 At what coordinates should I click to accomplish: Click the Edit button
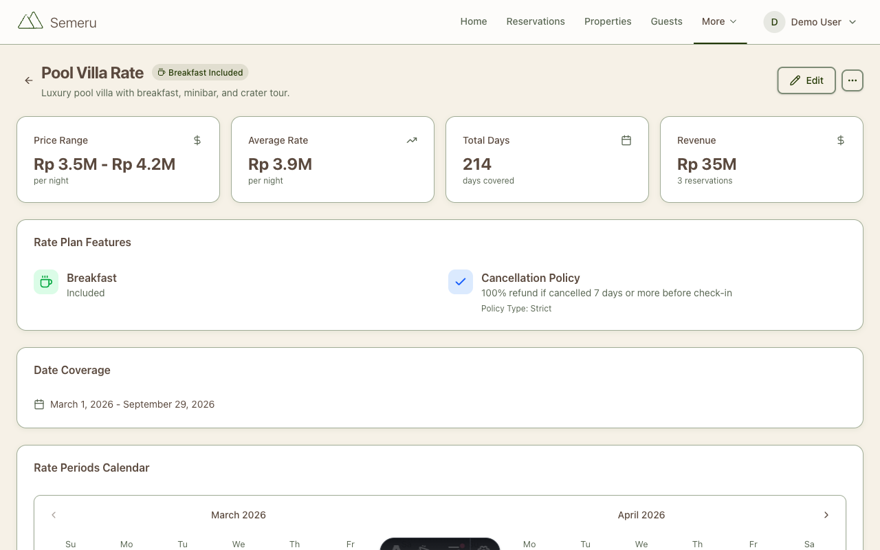click(x=806, y=80)
